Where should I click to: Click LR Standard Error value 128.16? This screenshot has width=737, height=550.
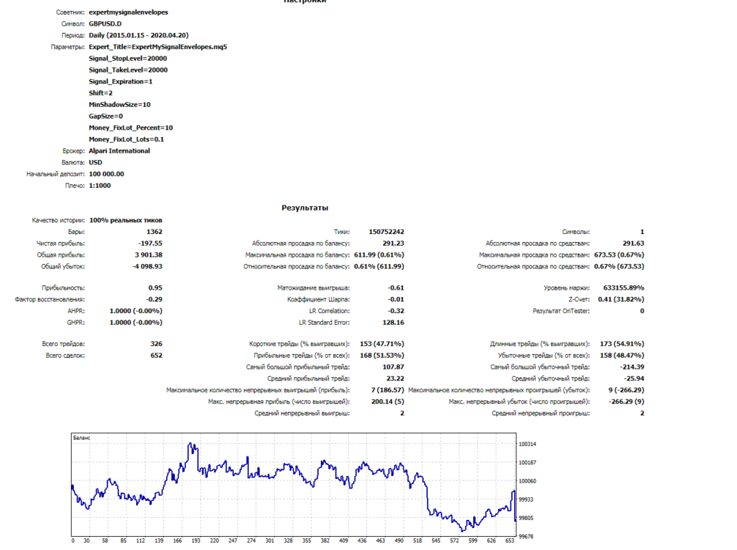[393, 322]
